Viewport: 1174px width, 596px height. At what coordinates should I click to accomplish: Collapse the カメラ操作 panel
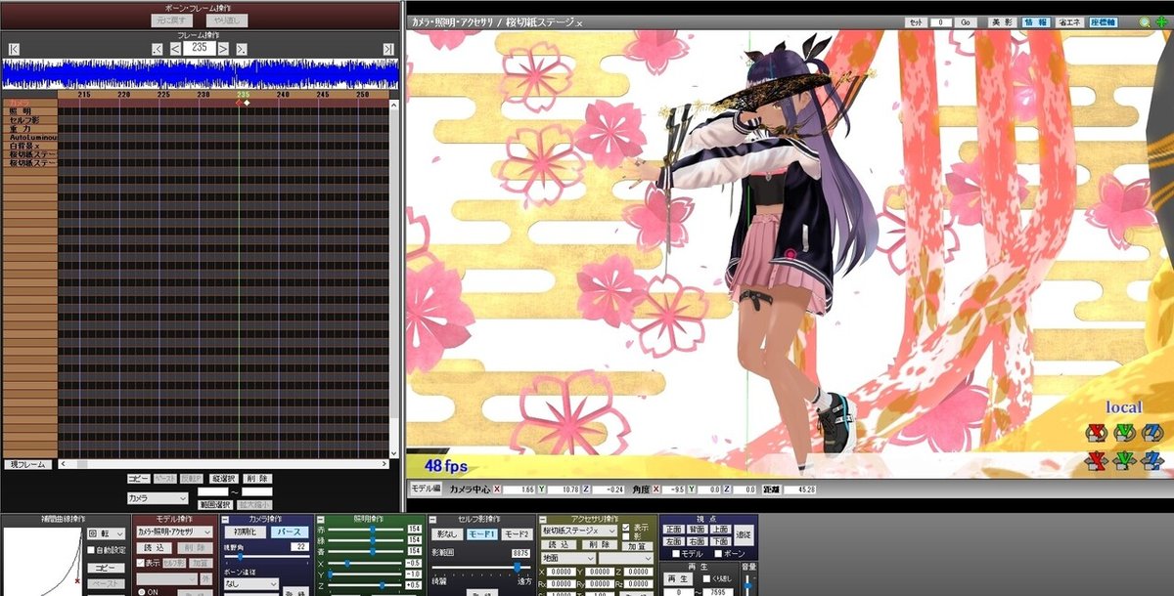coord(225,520)
